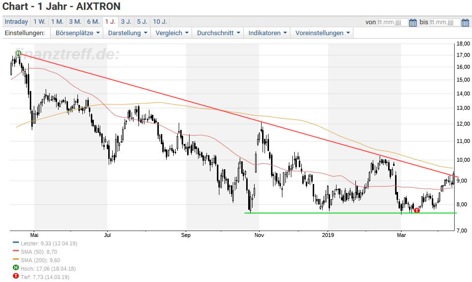Expand the Durchschnitt dropdown

pyautogui.click(x=218, y=33)
